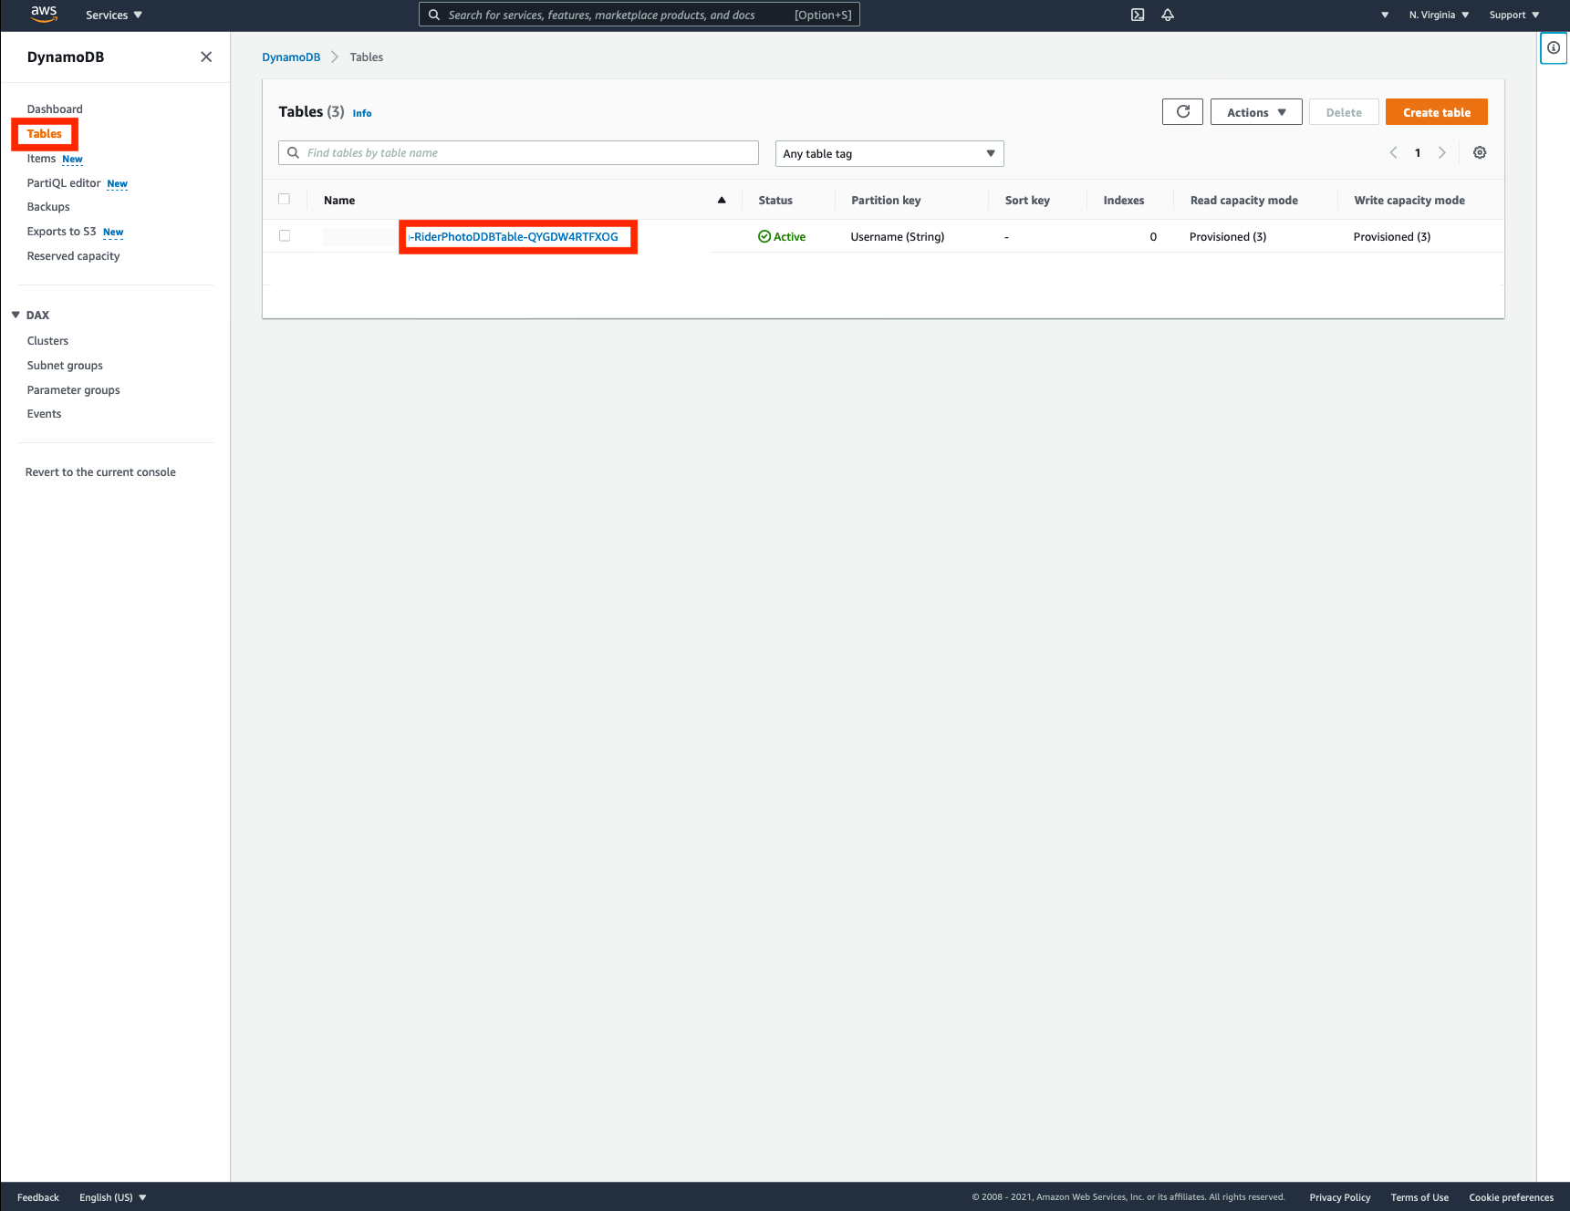Collapse the DAX section
1570x1211 pixels.
(x=16, y=315)
